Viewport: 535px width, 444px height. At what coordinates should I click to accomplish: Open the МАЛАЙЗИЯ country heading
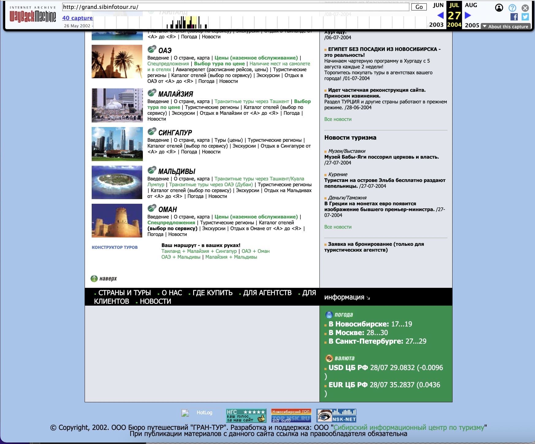(x=176, y=94)
